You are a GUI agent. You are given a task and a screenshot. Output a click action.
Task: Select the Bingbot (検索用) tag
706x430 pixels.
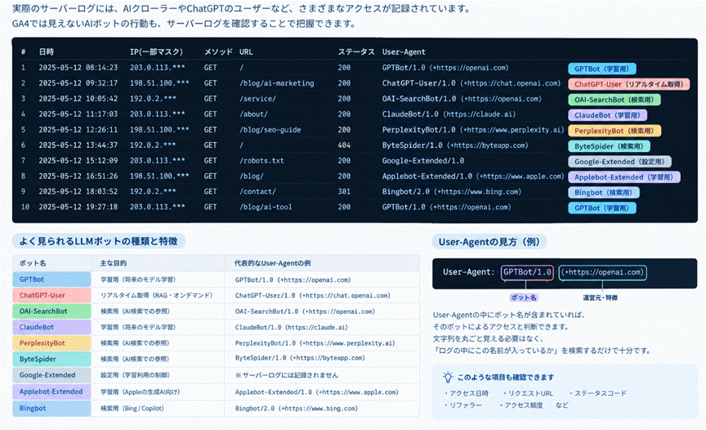pyautogui.click(x=604, y=192)
